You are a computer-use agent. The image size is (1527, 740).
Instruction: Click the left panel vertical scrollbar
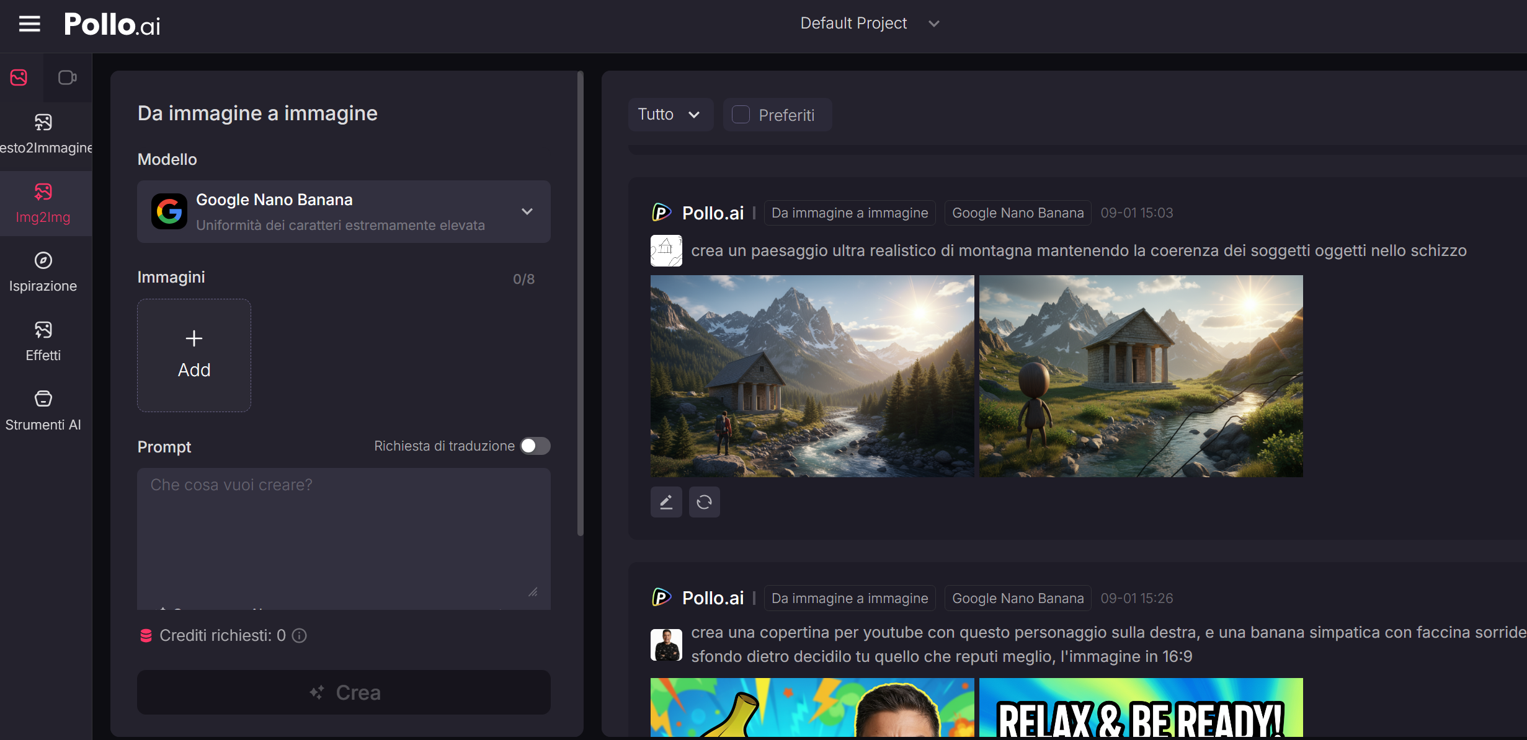pos(581,304)
